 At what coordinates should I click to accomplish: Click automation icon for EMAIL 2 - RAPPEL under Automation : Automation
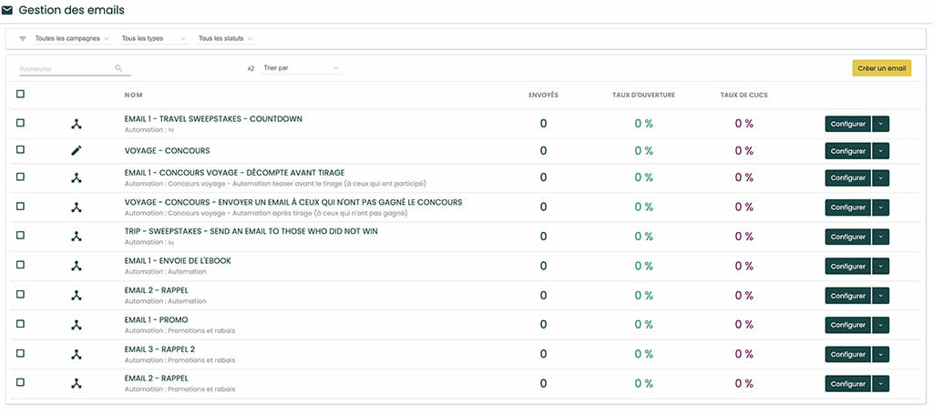pos(77,295)
